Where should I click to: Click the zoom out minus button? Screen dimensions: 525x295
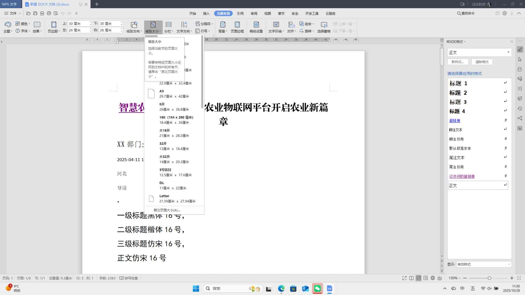(465, 278)
